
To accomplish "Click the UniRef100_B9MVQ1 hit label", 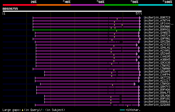I will pyautogui.click(x=157, y=30).
